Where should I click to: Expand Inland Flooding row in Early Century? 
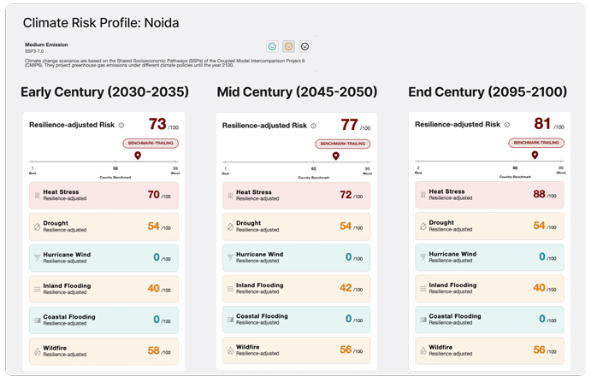click(103, 289)
